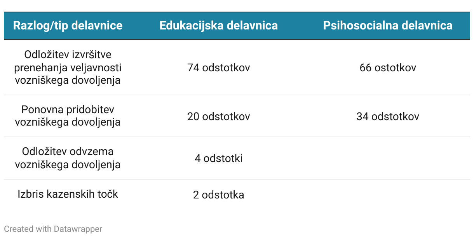Select row label 'Odložitev odvzema vozniškega dovoljenja'

pos(68,158)
